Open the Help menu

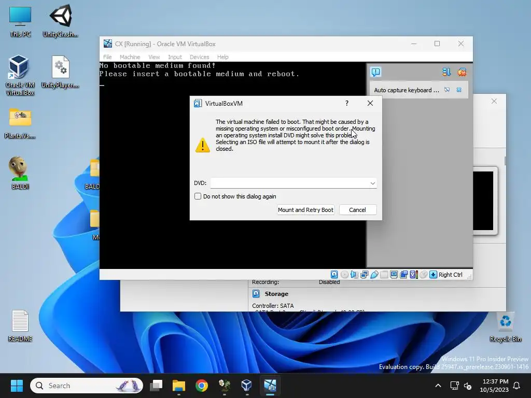point(222,57)
